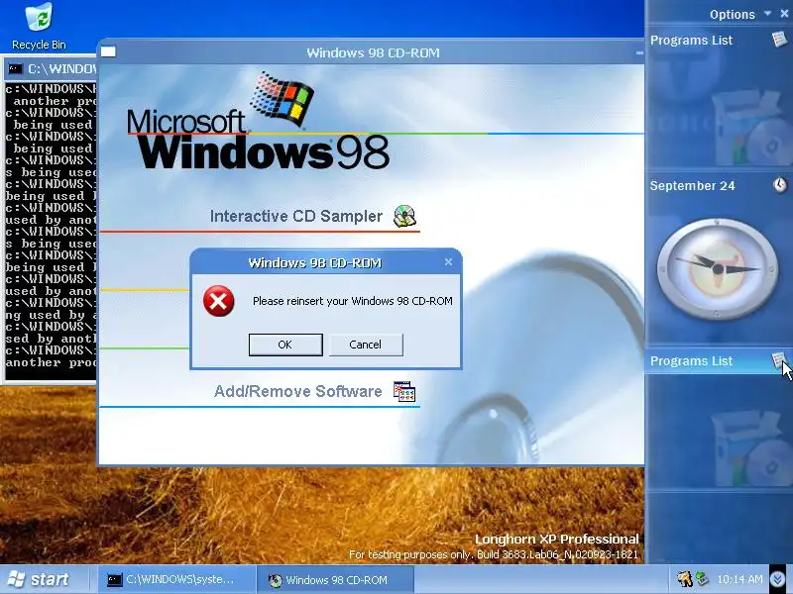The height and width of the screenshot is (594, 793).
Task: Click the Add/Remove Software icon
Action: point(404,391)
